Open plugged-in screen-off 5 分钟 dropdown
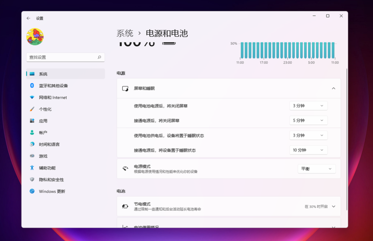The width and height of the screenshot is (373, 241). [308, 120]
